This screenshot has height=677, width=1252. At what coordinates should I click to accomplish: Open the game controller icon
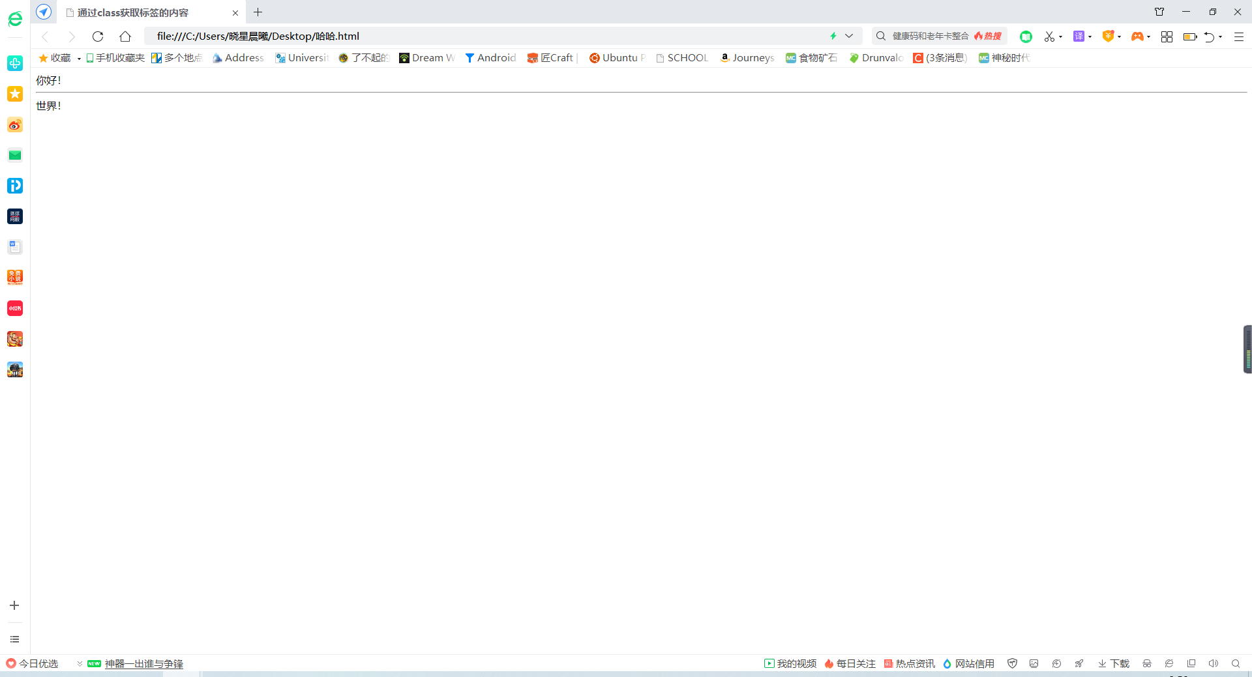(x=1137, y=36)
